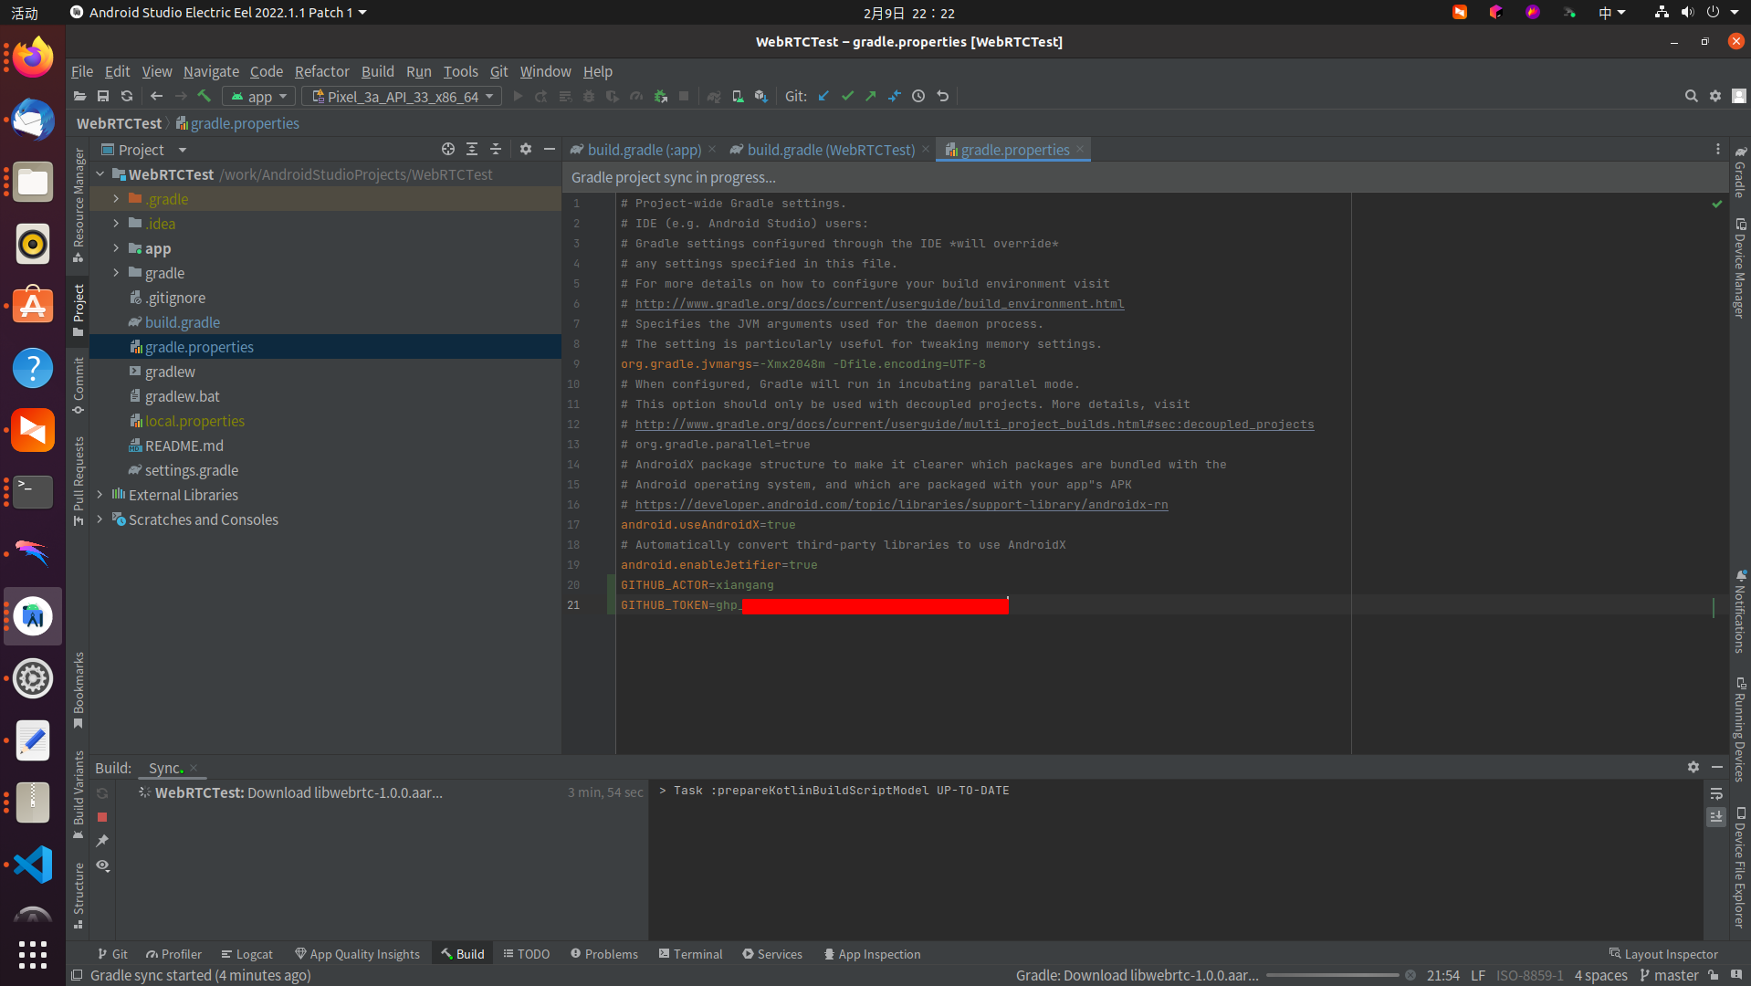Click Attach Debugger to Android Process icon
The image size is (1751, 986).
point(661,96)
